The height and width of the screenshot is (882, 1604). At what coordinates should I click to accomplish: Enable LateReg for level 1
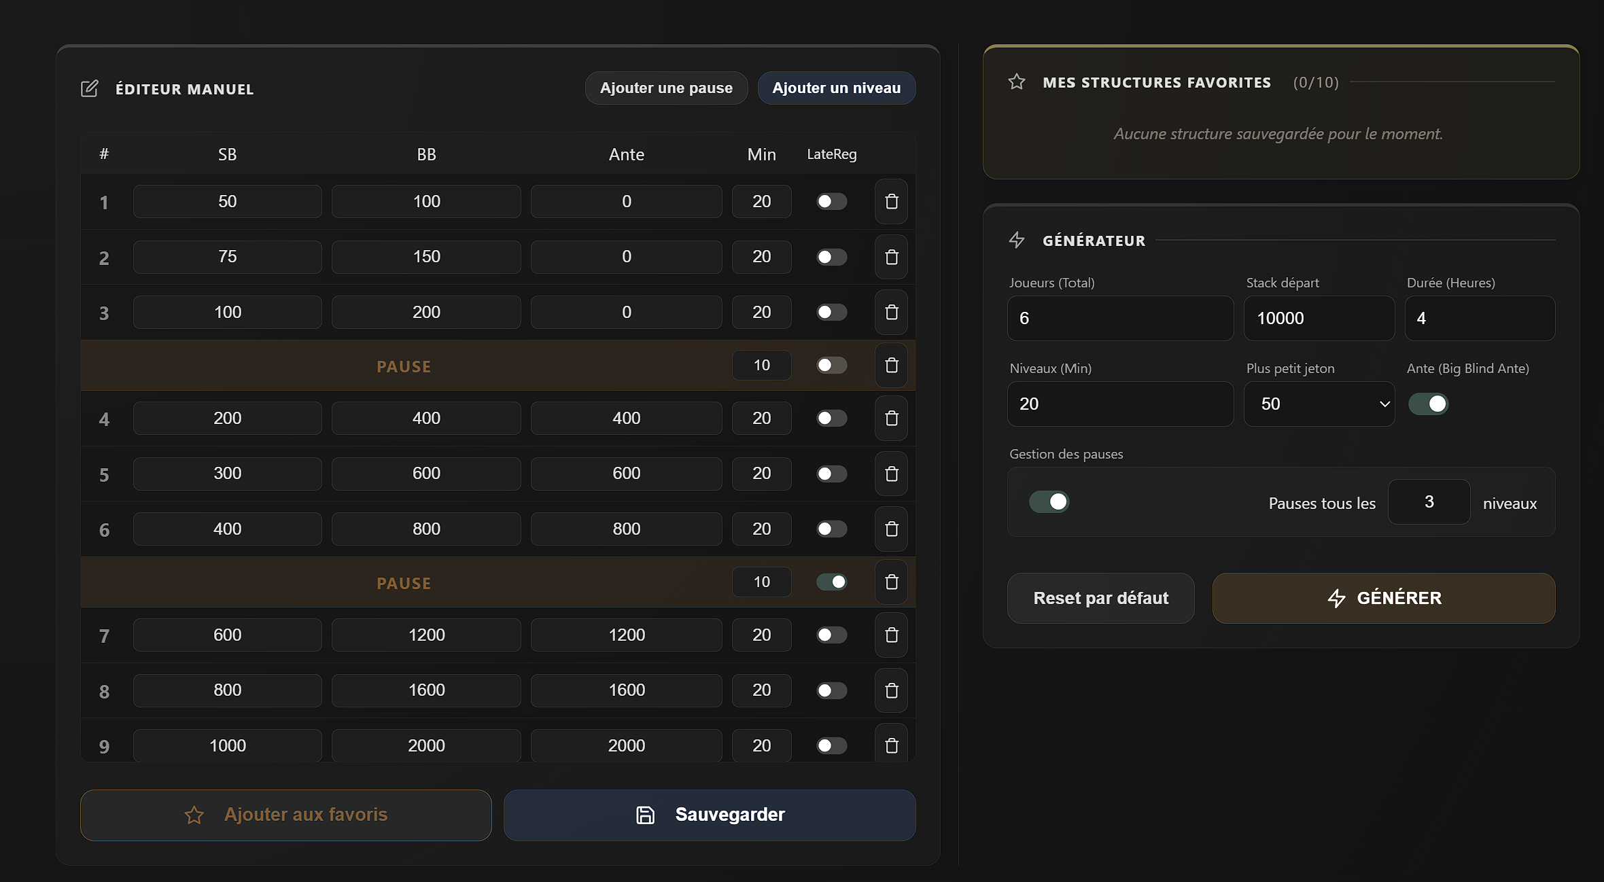click(x=831, y=201)
